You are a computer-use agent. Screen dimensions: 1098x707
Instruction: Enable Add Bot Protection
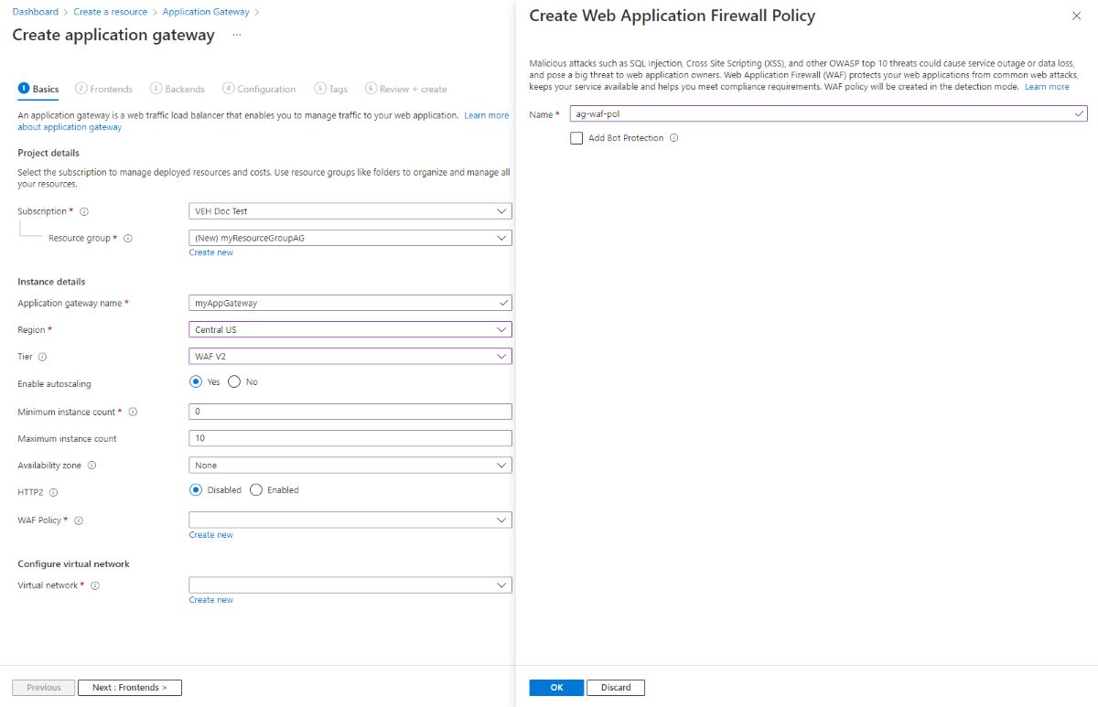point(576,137)
